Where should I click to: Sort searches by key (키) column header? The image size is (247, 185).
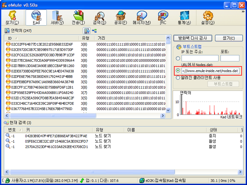pos(58,130)
